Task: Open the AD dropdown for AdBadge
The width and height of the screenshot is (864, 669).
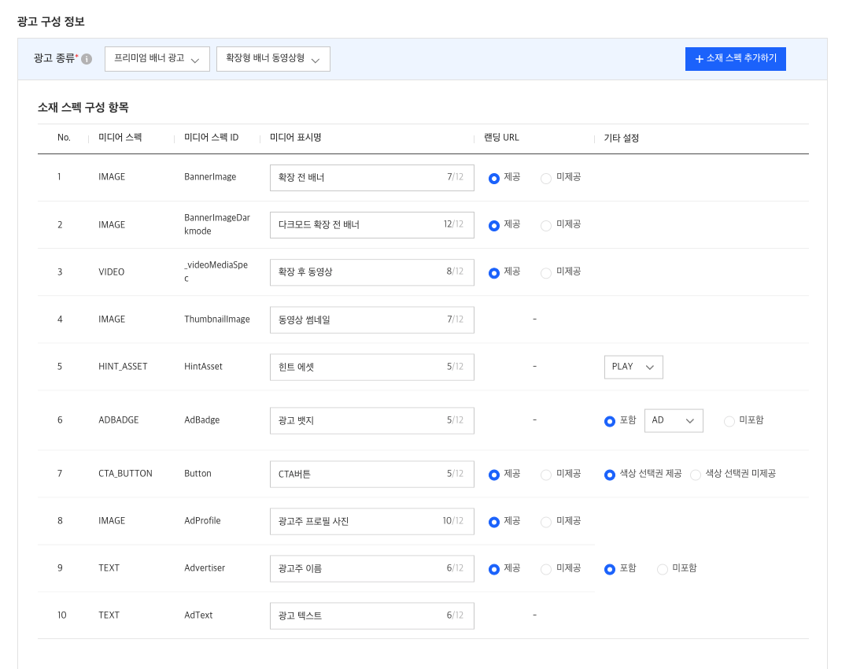Action: [x=673, y=420]
